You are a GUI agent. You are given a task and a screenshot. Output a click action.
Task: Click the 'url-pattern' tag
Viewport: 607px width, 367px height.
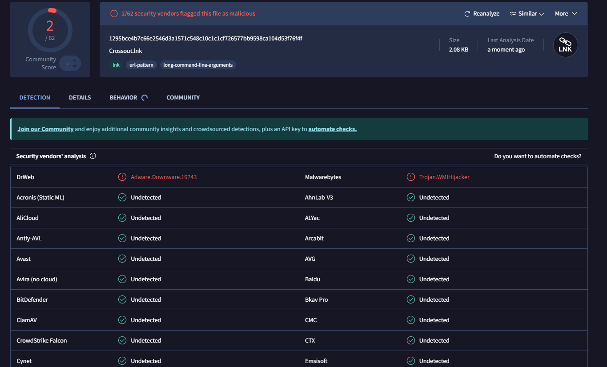pyautogui.click(x=141, y=65)
